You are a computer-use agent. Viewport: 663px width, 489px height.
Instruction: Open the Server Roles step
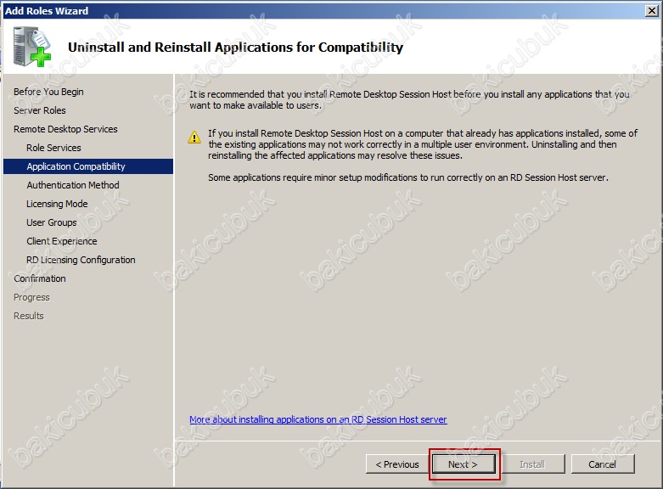click(40, 110)
